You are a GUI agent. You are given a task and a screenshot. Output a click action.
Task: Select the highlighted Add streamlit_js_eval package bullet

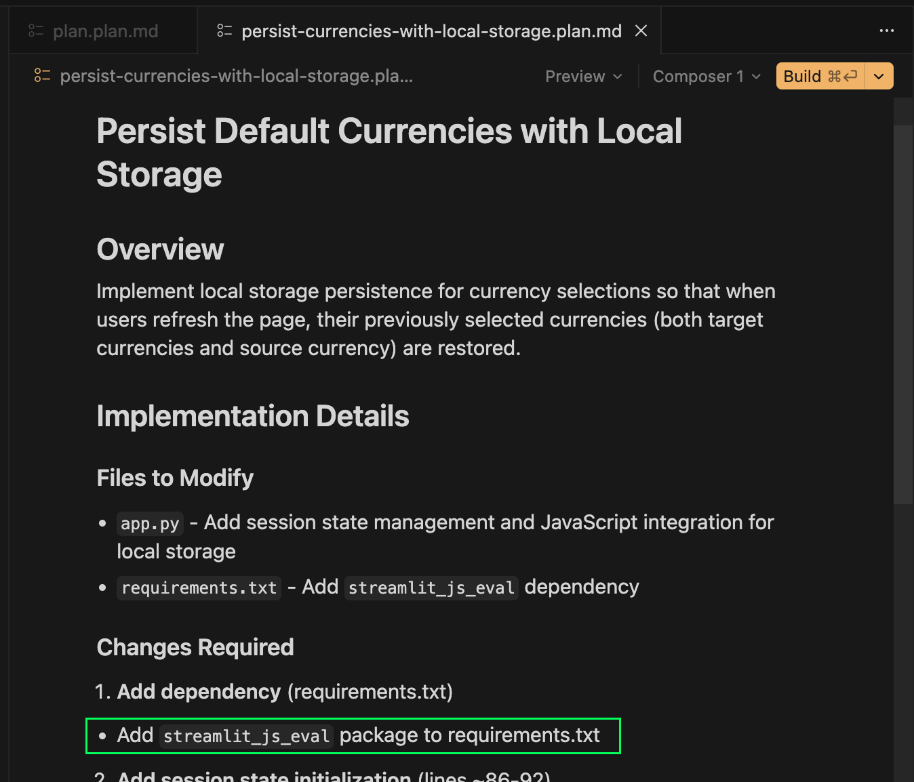pyautogui.click(x=353, y=736)
